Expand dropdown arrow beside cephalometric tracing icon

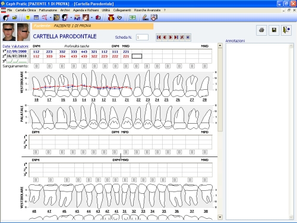coord(50,18)
